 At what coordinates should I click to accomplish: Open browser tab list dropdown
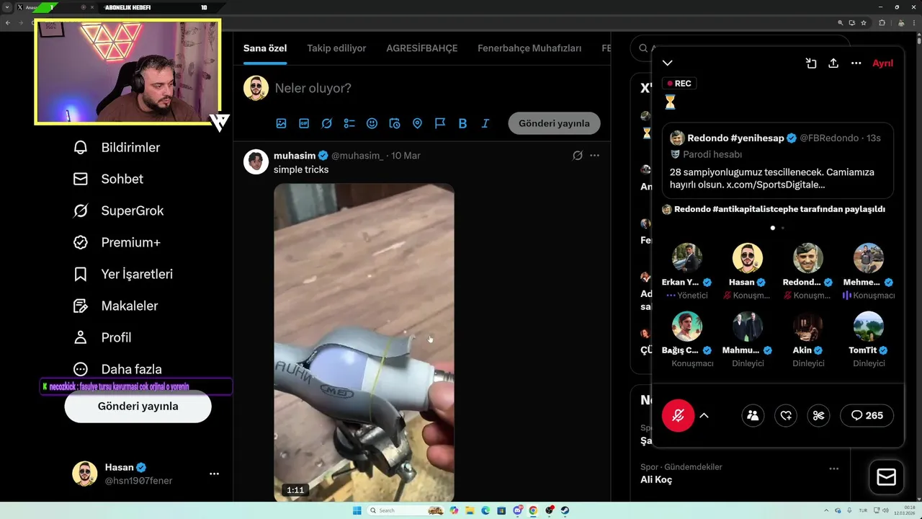pyautogui.click(x=7, y=7)
